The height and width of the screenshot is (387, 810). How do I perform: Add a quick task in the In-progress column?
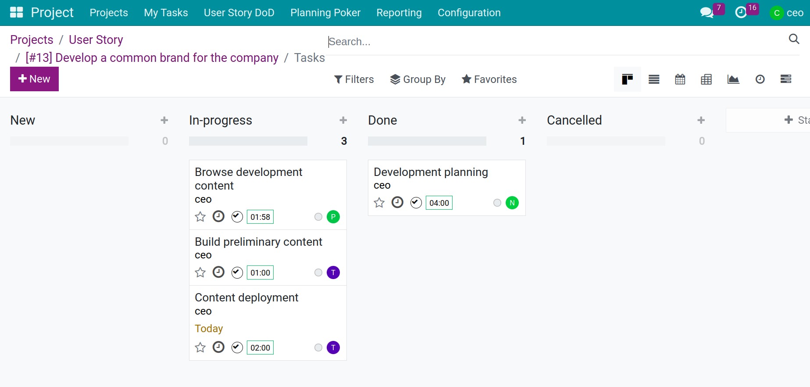click(343, 120)
